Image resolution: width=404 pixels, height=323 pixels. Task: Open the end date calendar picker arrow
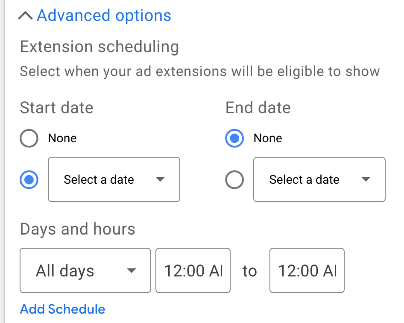(x=366, y=180)
